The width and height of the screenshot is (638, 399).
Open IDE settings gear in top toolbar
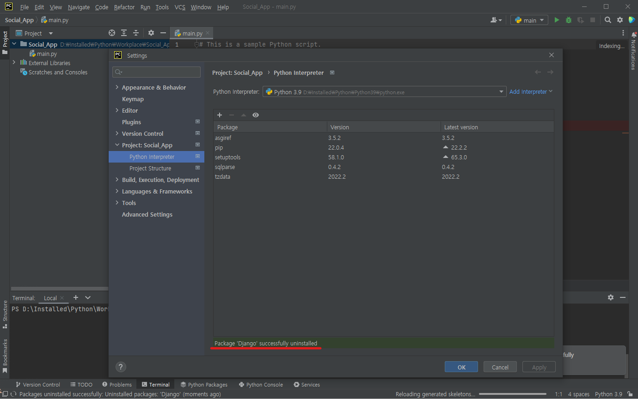click(620, 20)
